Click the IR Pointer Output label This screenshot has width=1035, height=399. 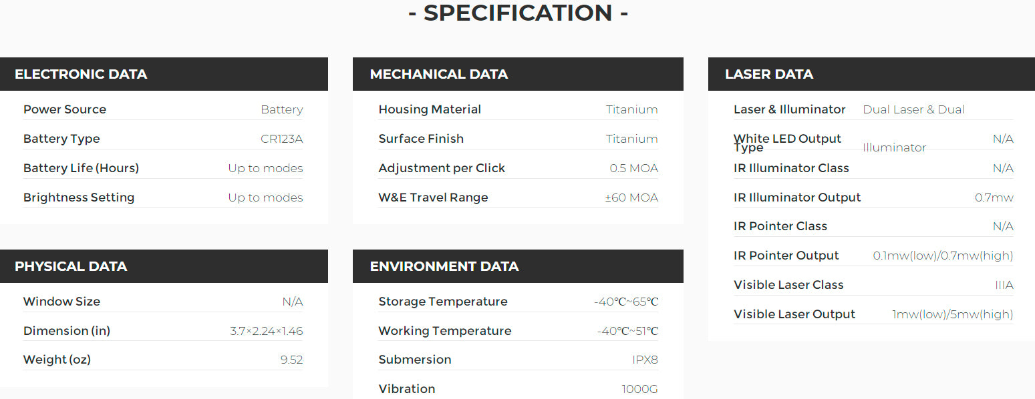click(786, 256)
